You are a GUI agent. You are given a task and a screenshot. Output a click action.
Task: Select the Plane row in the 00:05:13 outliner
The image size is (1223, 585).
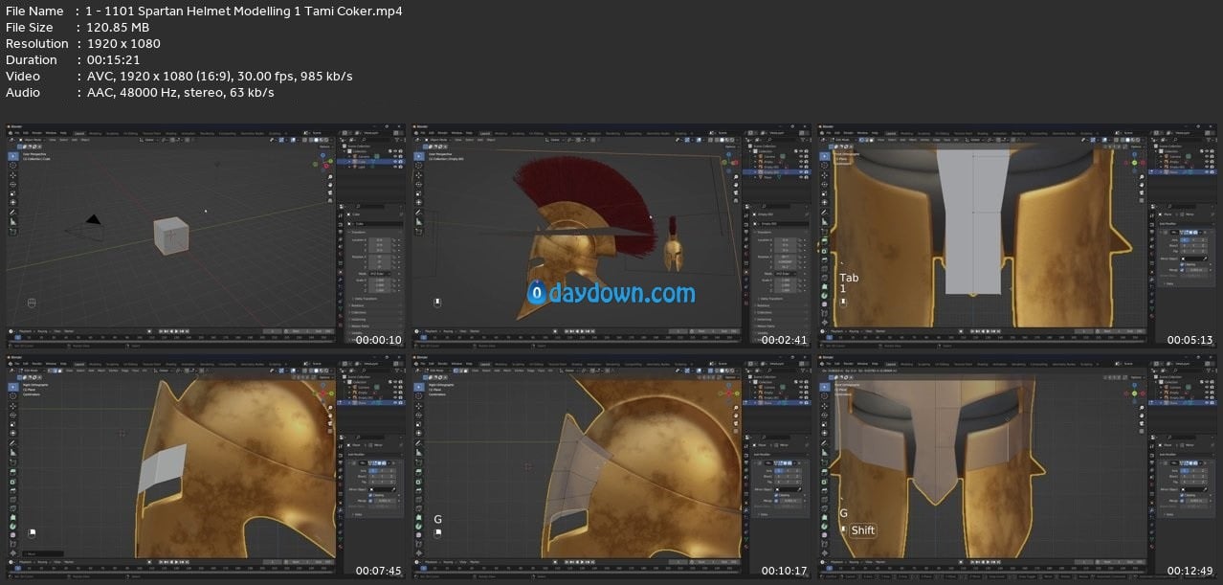(1182, 172)
